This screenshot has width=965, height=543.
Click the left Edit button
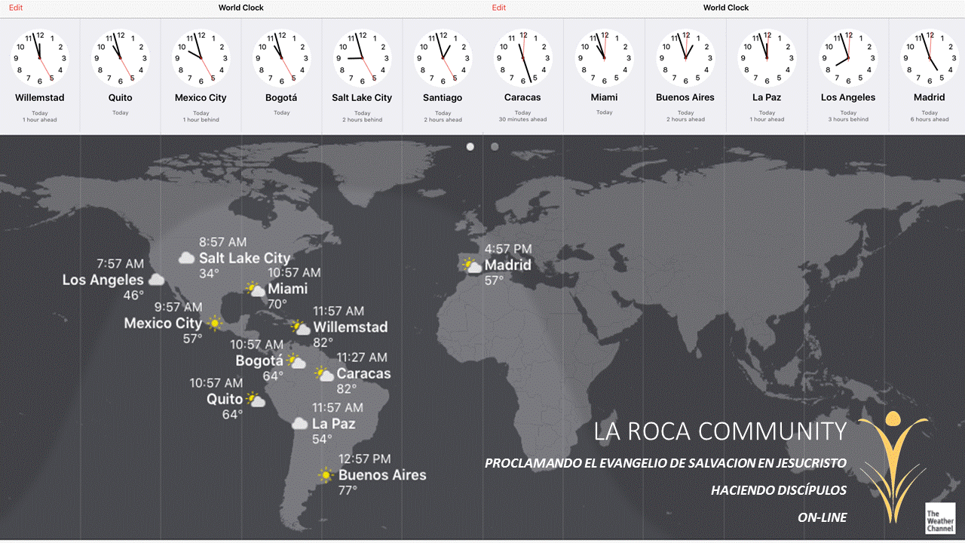16,8
